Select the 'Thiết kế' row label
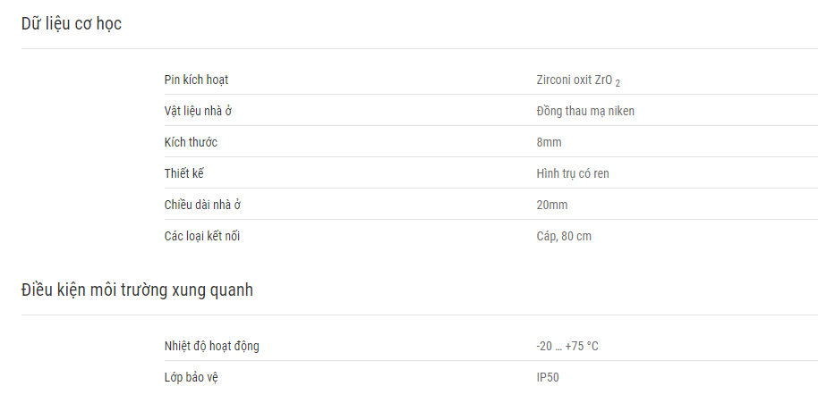 click(183, 173)
